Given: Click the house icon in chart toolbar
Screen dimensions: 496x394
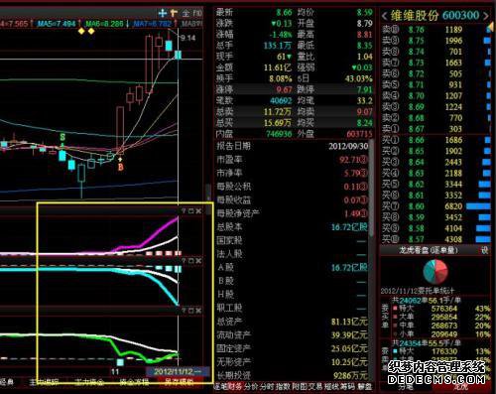Looking at the screenshot, I should 186,14.
